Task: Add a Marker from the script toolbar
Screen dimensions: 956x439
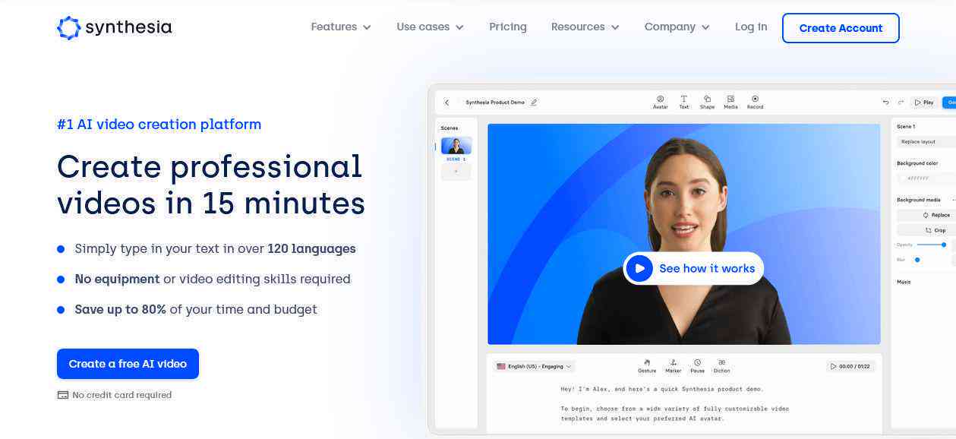Action: coord(673,365)
